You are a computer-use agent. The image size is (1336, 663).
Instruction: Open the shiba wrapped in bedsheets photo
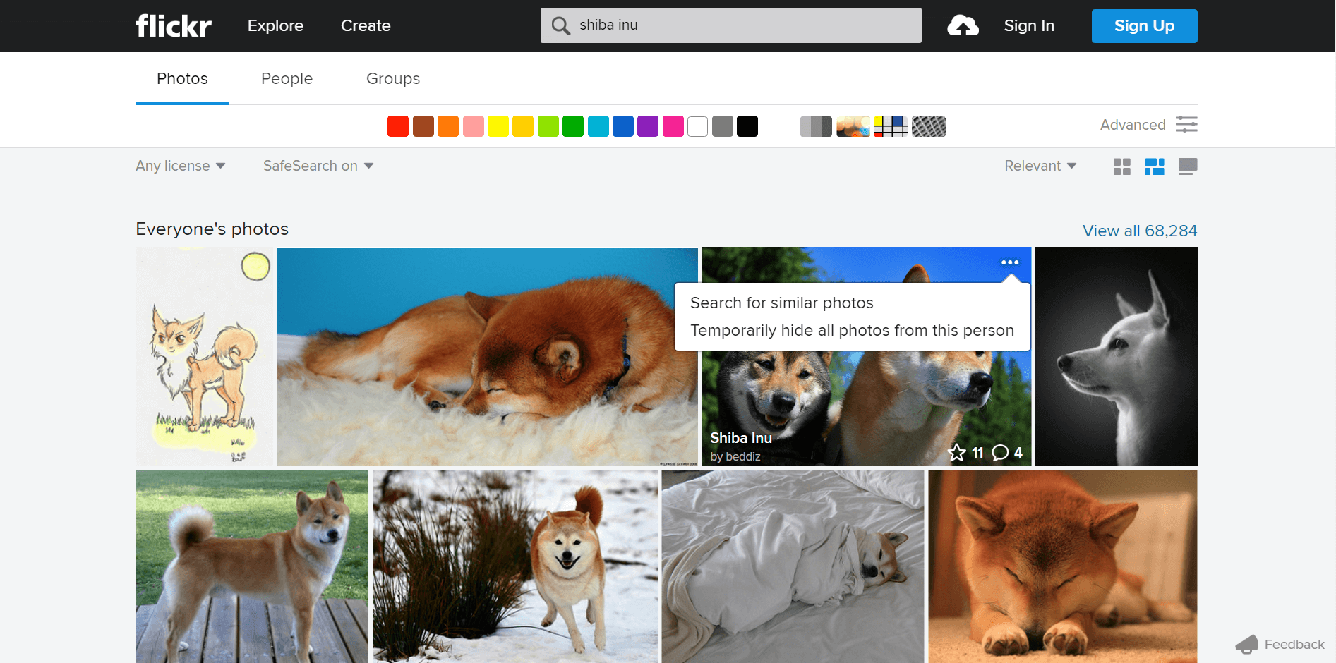click(x=793, y=566)
